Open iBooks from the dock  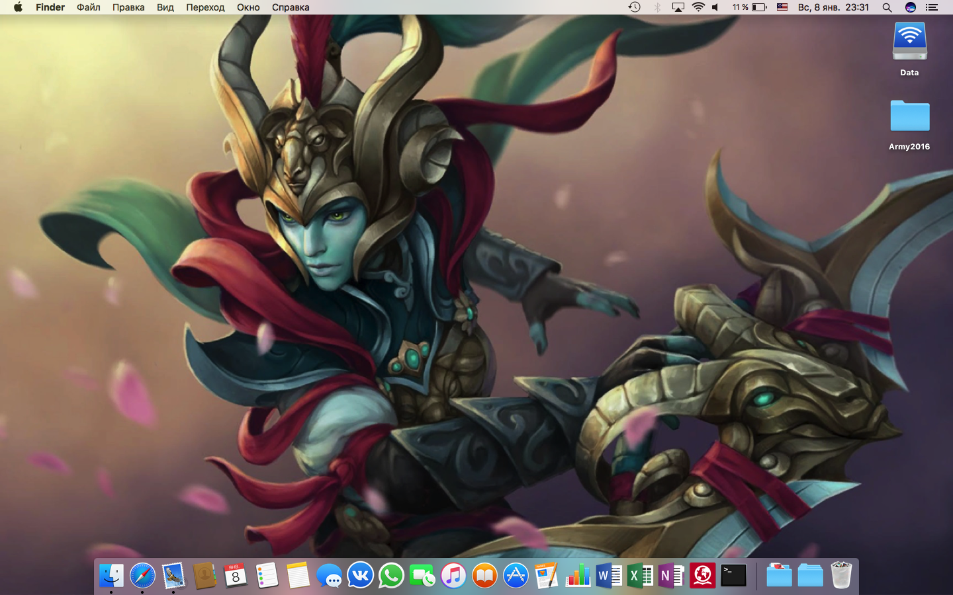coord(484,576)
